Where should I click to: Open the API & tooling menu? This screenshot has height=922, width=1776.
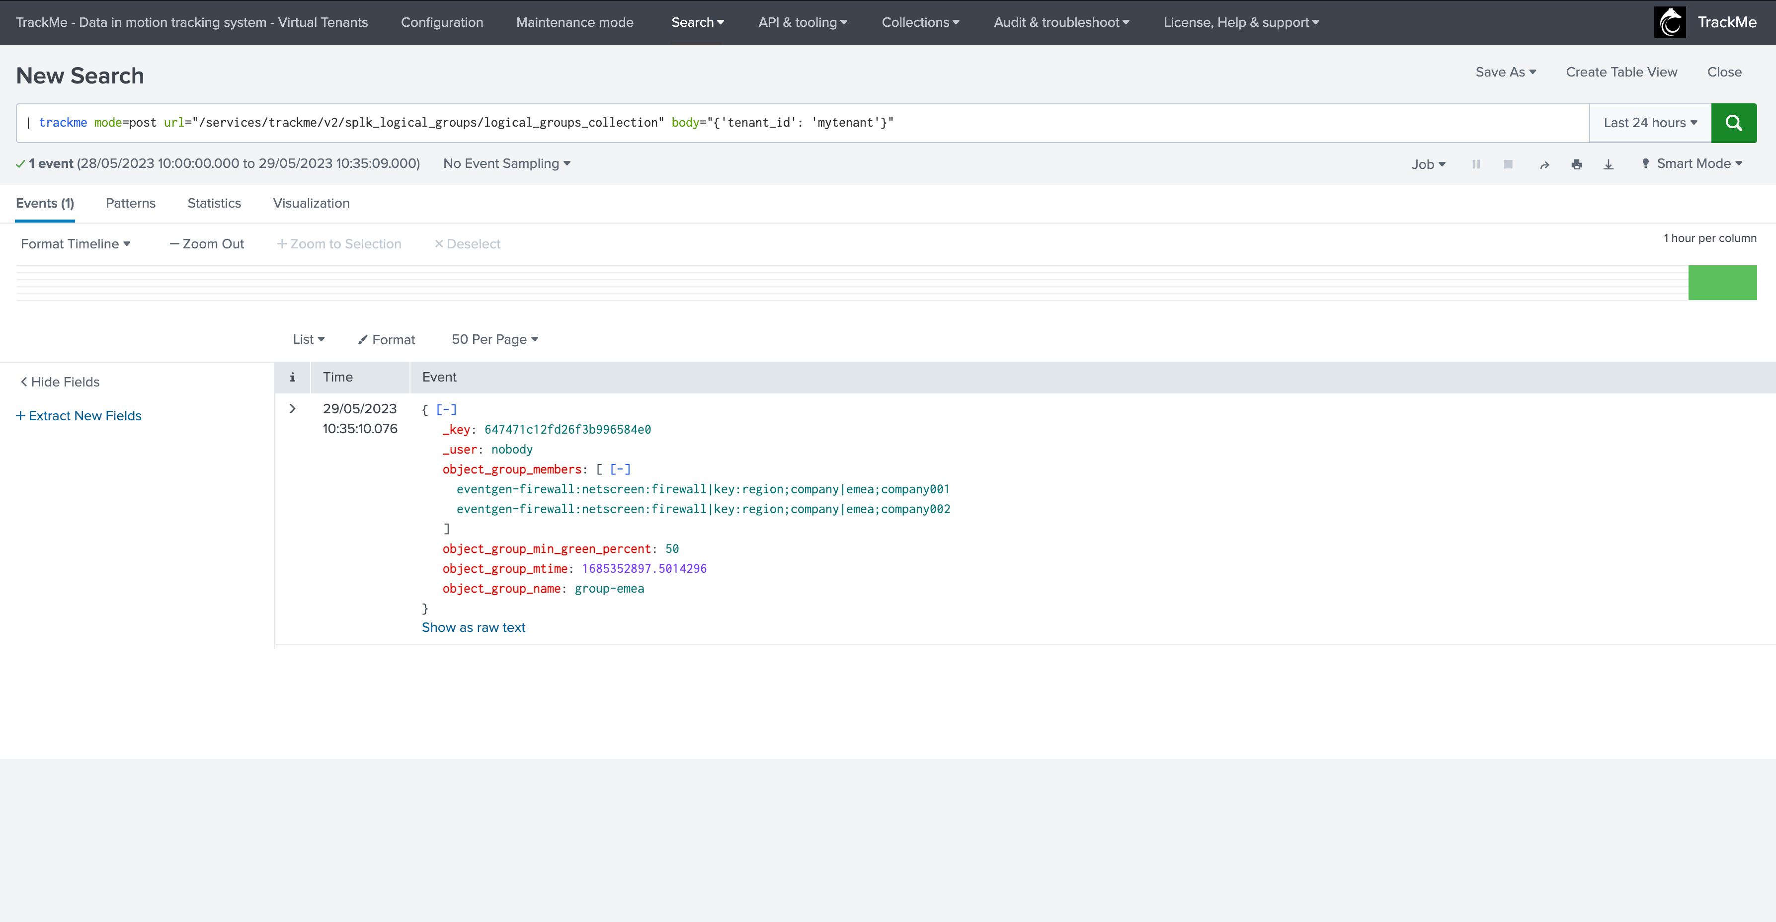tap(803, 22)
